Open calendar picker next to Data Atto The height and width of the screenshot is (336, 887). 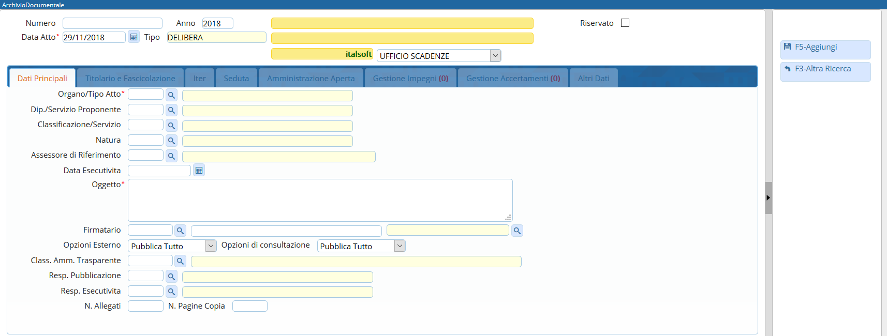(x=134, y=37)
